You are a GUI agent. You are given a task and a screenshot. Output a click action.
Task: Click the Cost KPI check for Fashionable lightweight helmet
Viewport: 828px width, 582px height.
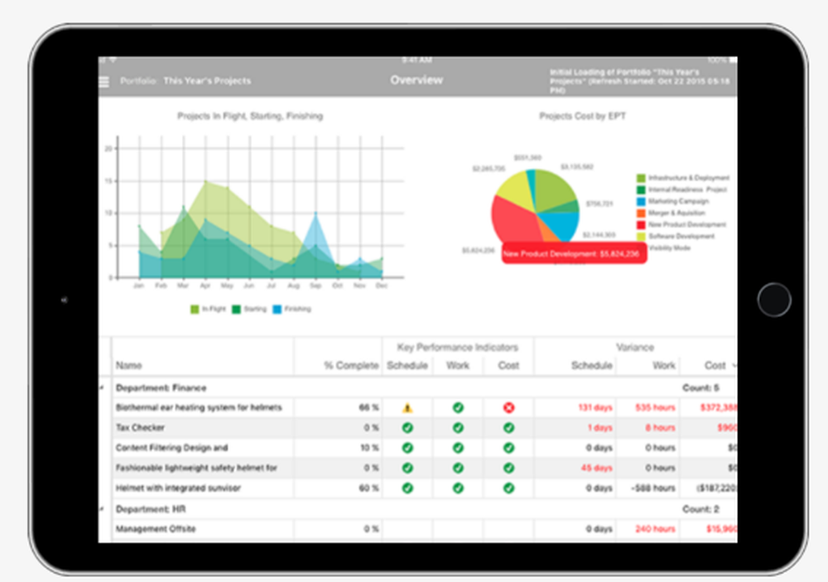508,468
